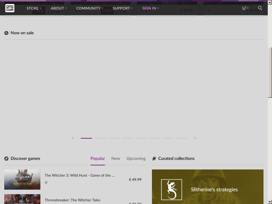
Task: Click the € 49.99 price
Action: (x=135, y=180)
